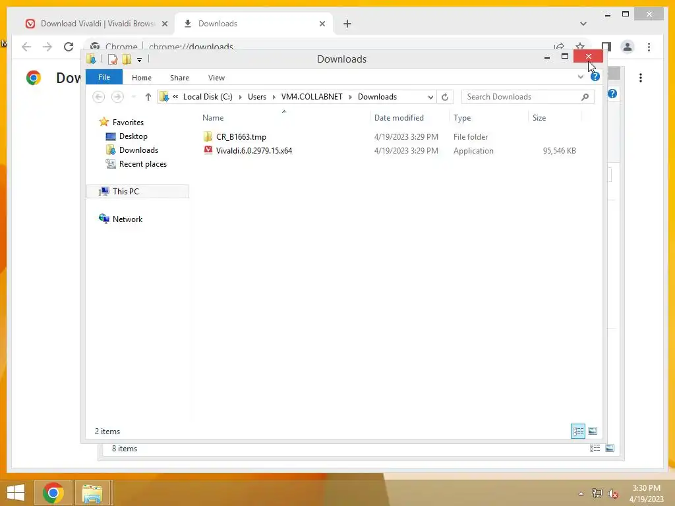The image size is (675, 506).
Task: Click Chrome's back navigation arrow
Action: (26, 47)
